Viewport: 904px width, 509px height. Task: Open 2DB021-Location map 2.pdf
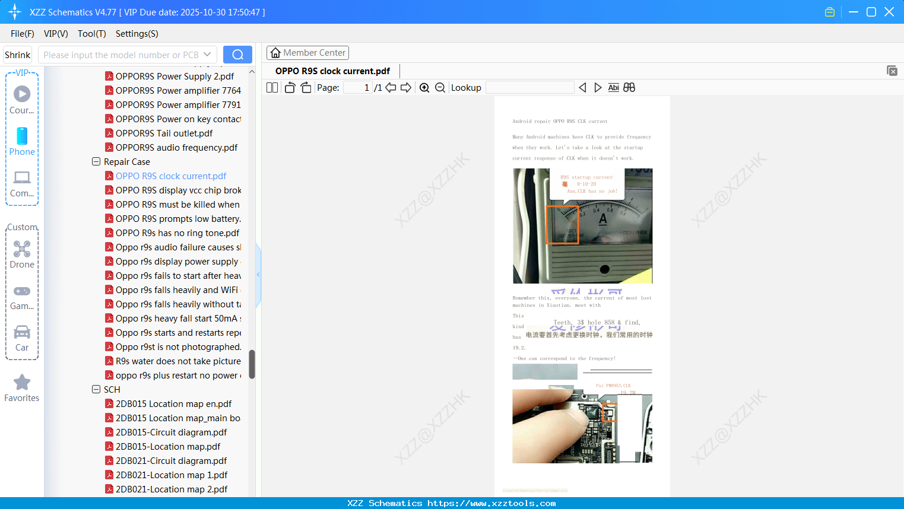pyautogui.click(x=172, y=489)
